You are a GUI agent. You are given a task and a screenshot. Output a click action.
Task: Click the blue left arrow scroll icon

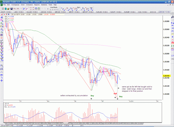click(x=172, y=26)
